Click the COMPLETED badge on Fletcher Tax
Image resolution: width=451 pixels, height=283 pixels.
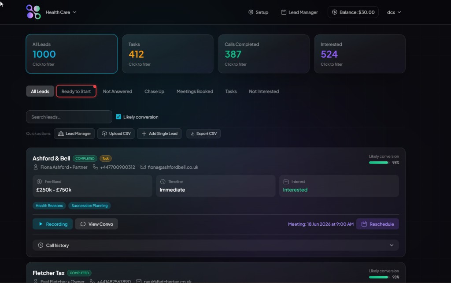pyautogui.click(x=79, y=273)
